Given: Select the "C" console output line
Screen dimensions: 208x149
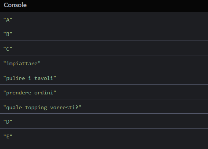Looking at the screenshot, I should click(x=104, y=48).
